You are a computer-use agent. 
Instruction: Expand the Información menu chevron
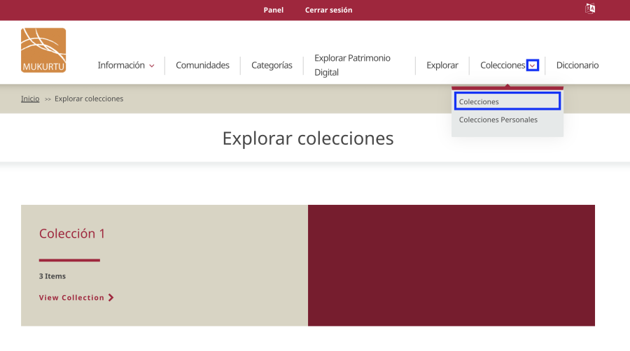pyautogui.click(x=151, y=66)
